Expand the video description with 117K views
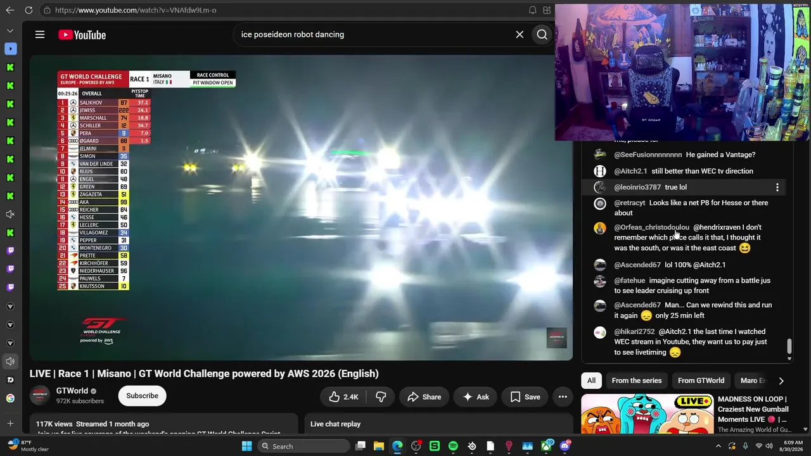 pos(163,424)
